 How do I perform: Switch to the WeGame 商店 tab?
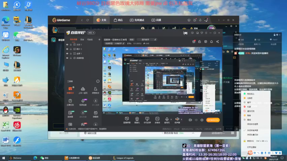click(x=118, y=20)
